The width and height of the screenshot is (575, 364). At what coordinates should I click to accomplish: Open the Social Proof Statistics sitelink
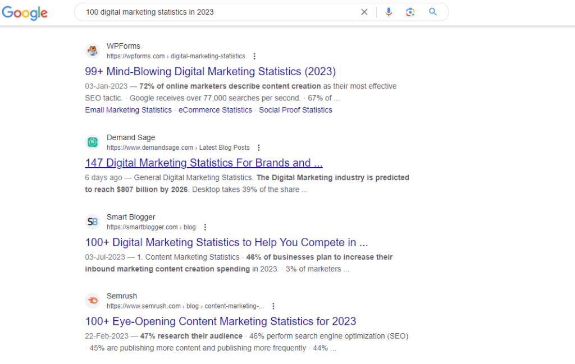click(x=295, y=110)
